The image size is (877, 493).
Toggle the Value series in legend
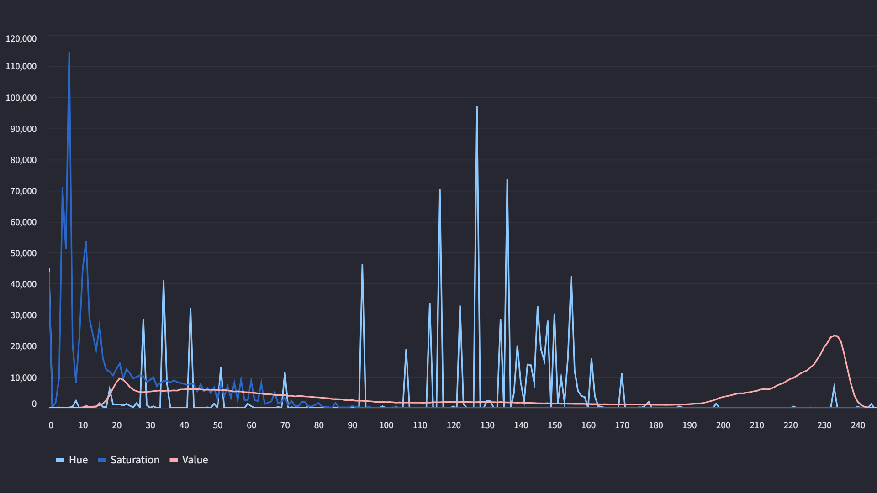pyautogui.click(x=195, y=460)
